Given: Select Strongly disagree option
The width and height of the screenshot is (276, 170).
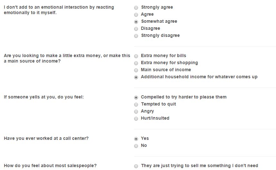Looking at the screenshot, I should click(x=136, y=36).
